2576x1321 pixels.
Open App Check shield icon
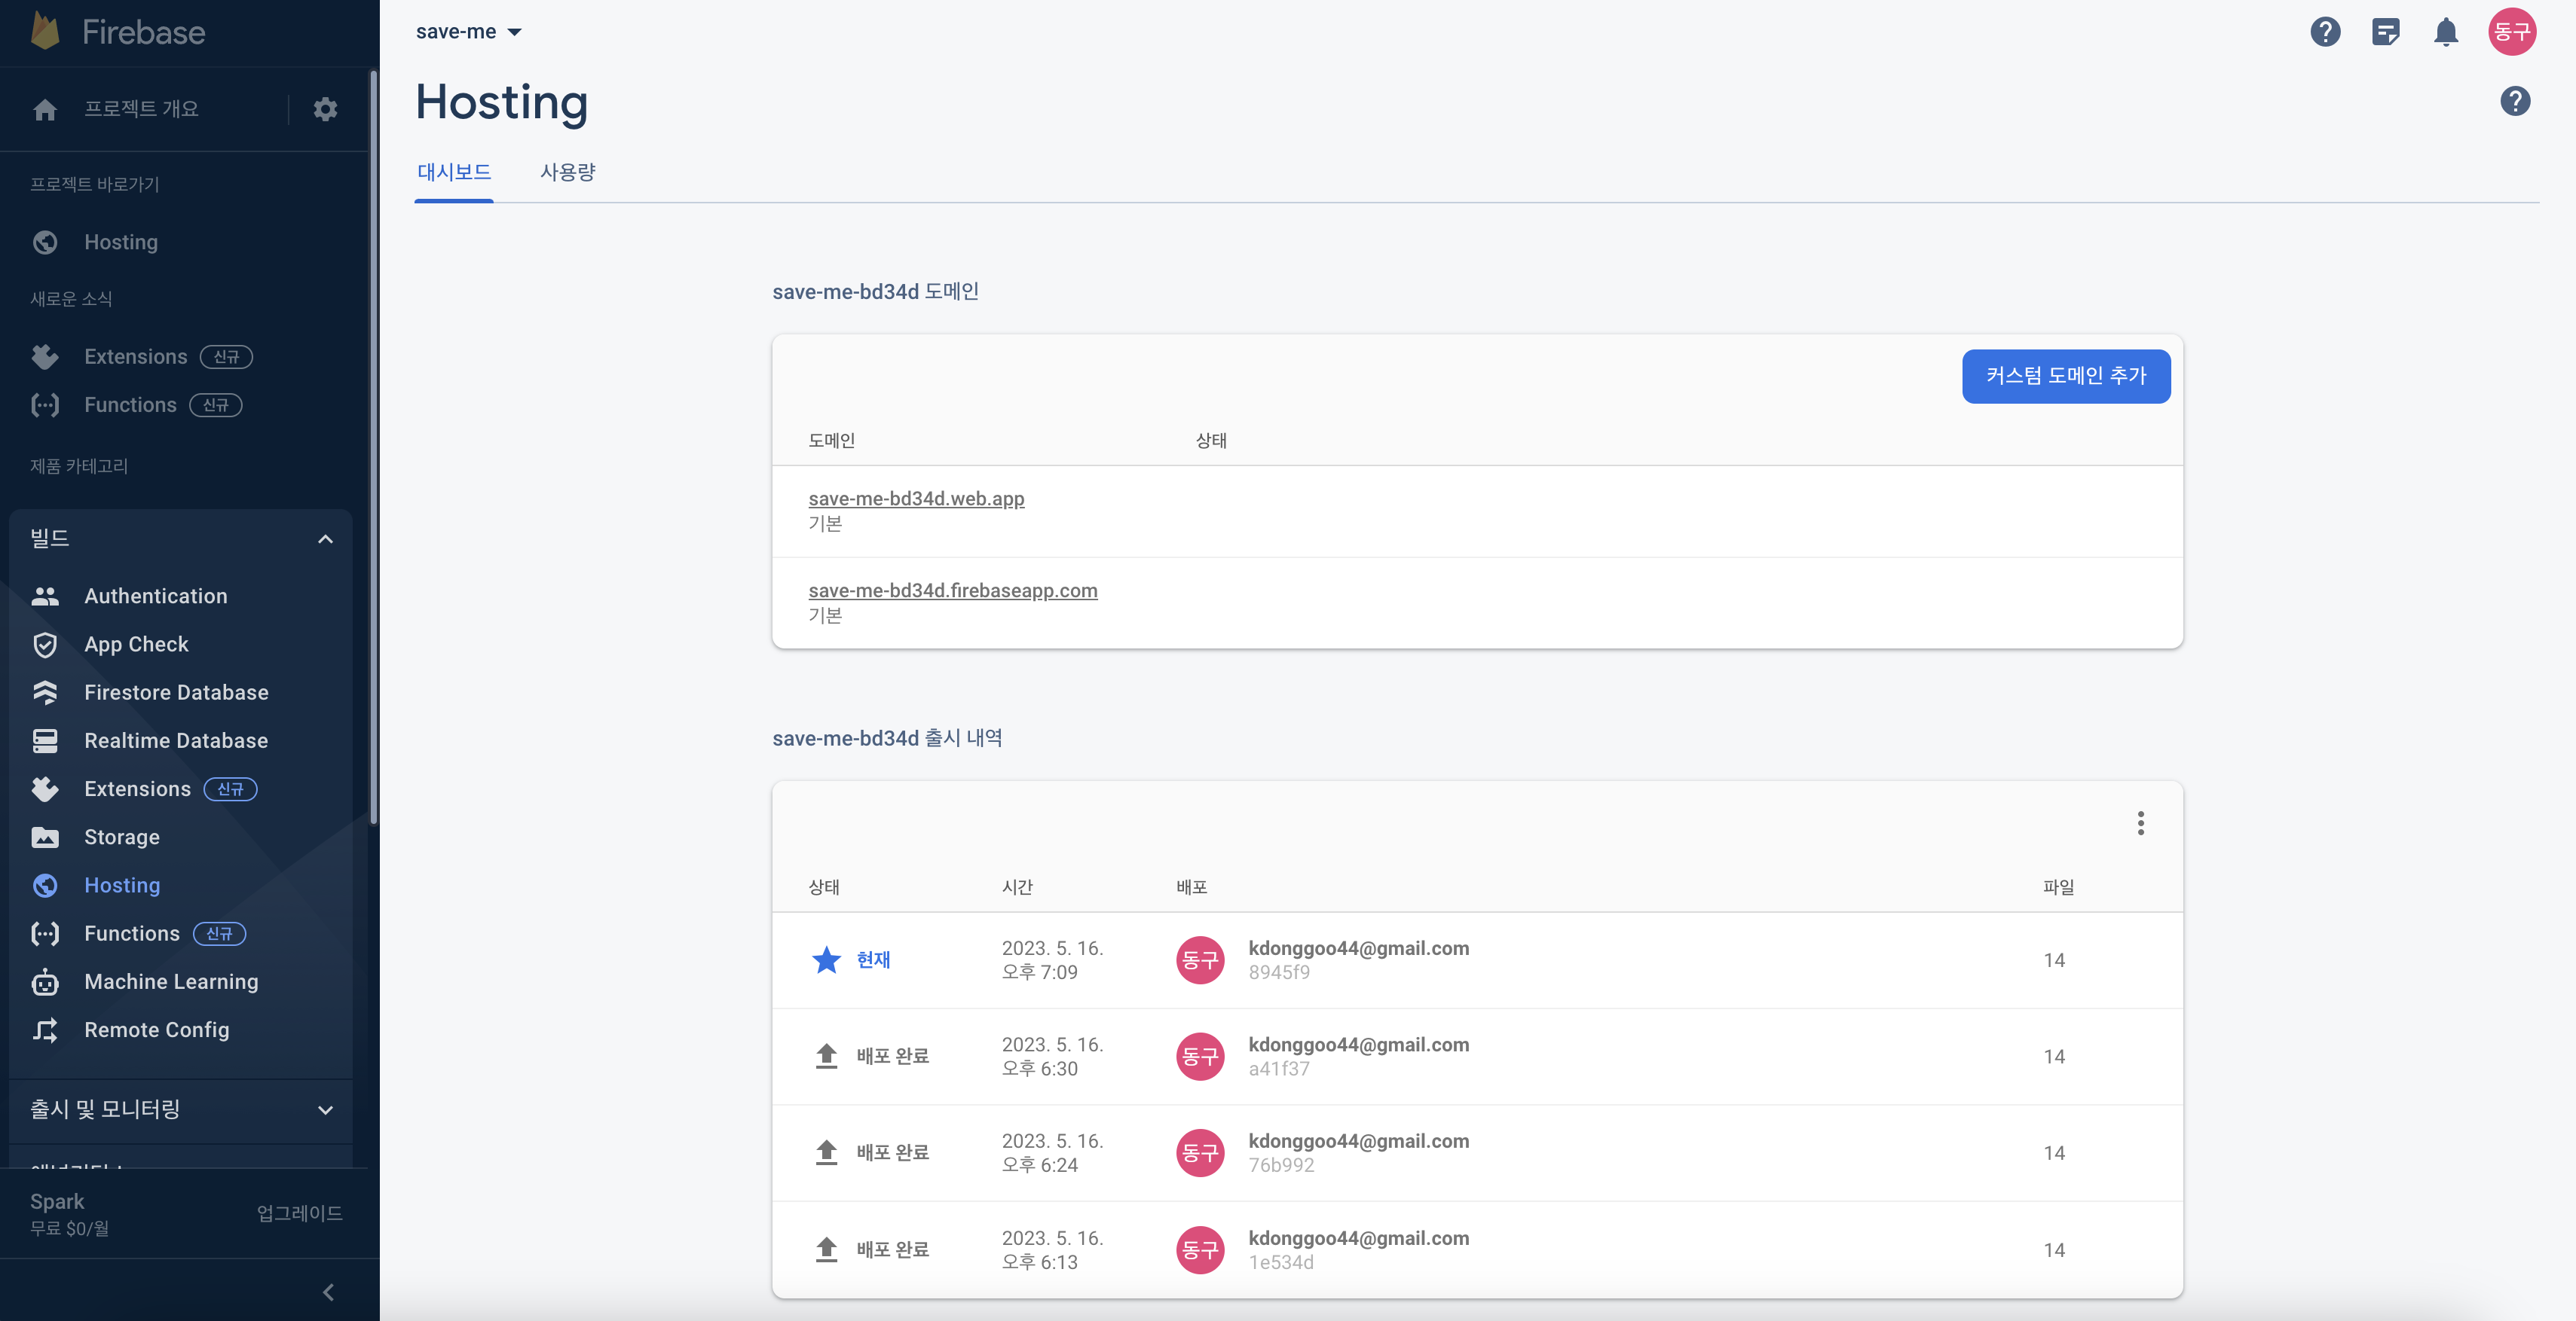click(x=45, y=645)
